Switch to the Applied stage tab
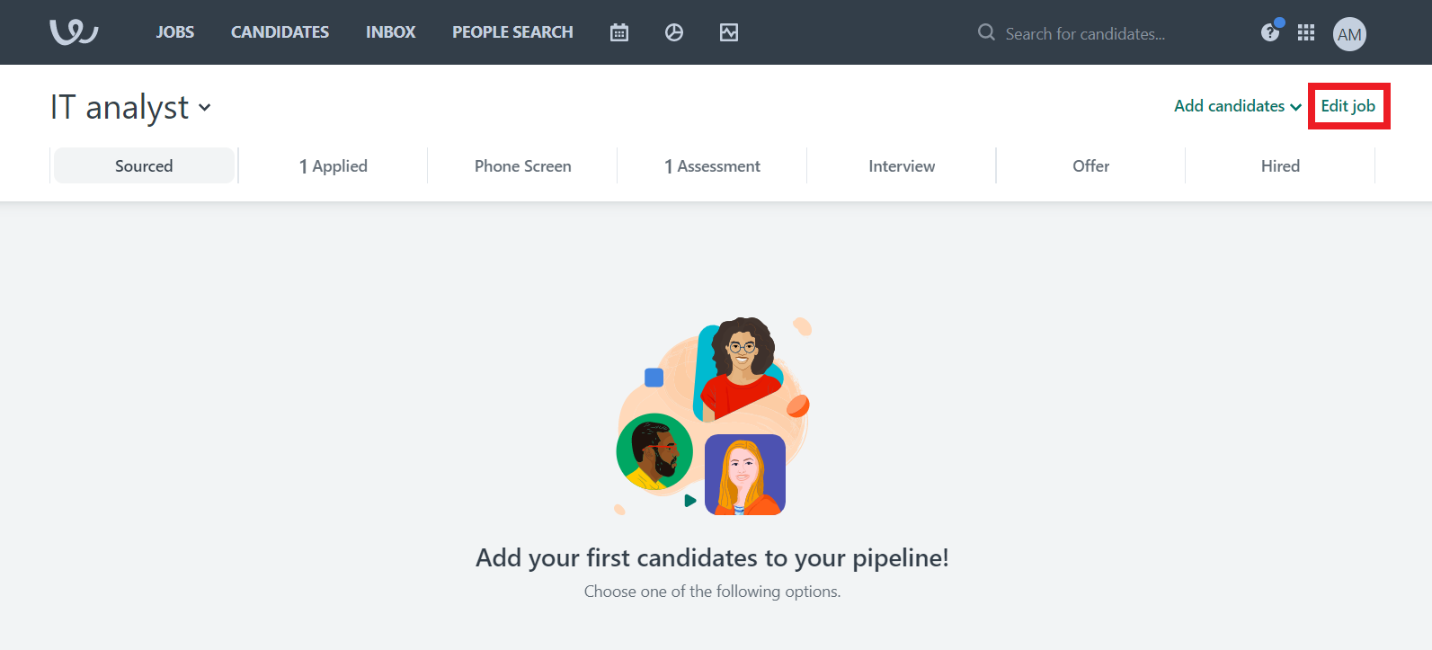This screenshot has height=650, width=1432. pos(334,166)
